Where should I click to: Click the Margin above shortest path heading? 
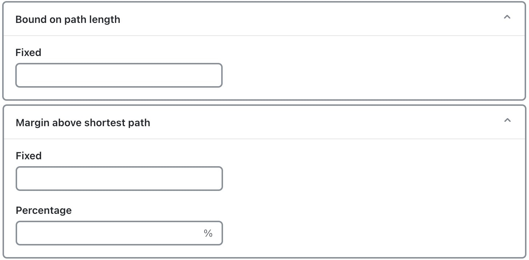[83, 123]
